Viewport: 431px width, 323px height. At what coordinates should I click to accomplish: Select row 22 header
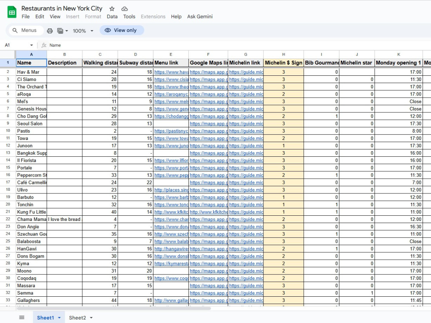(x=8, y=219)
